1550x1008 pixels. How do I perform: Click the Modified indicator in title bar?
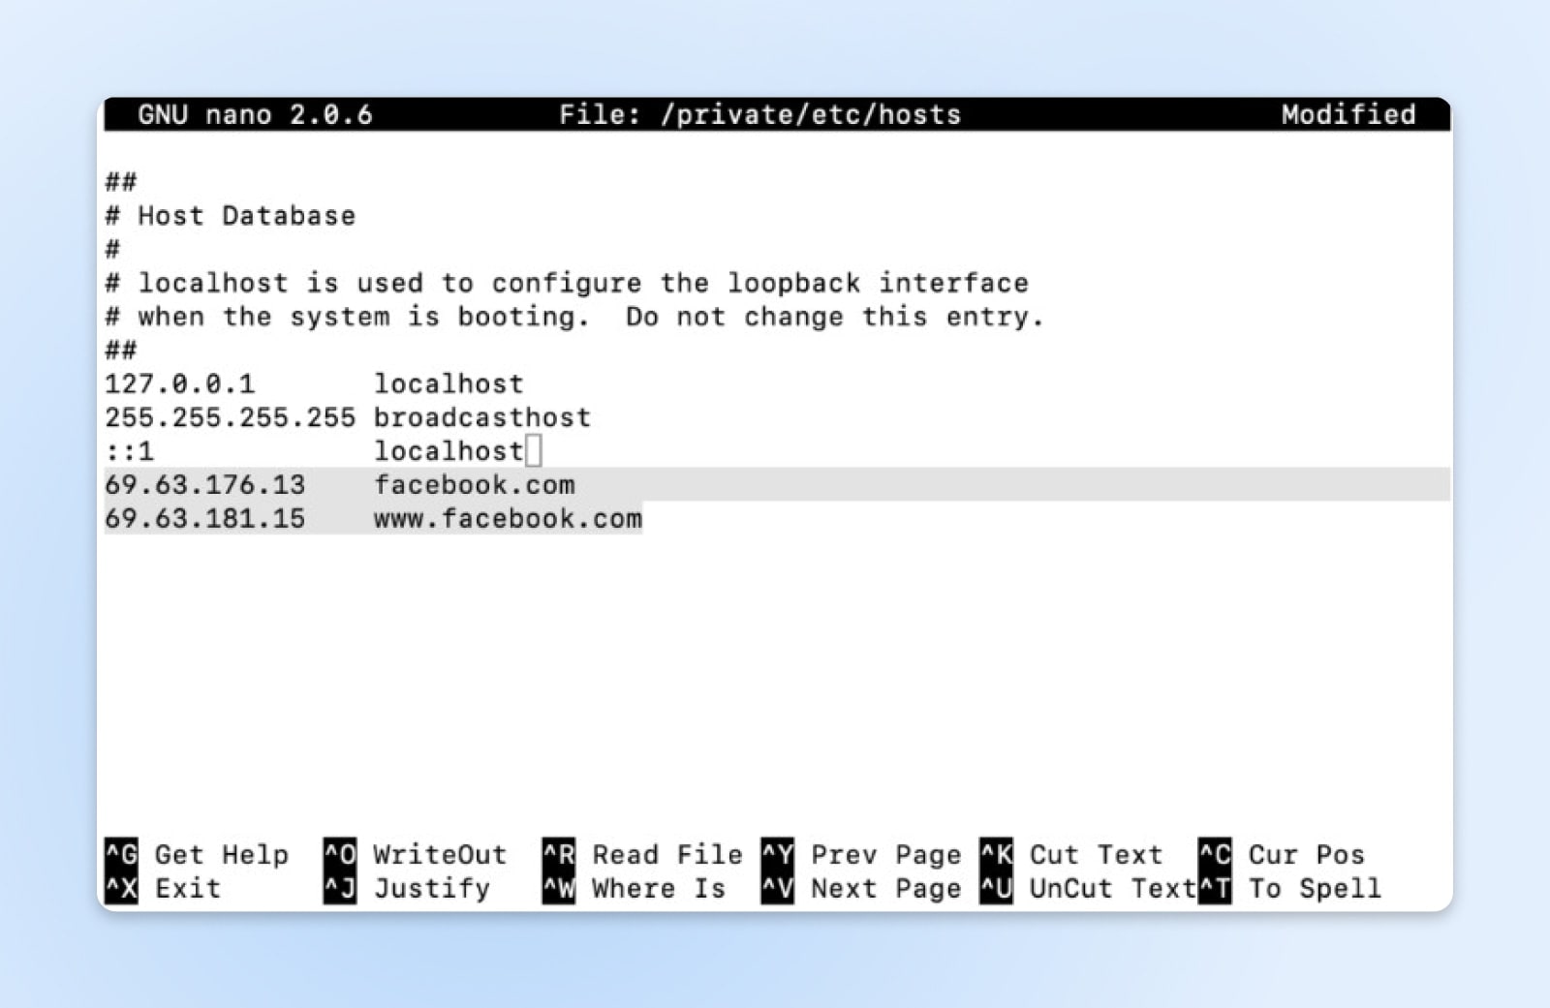pos(1348,114)
